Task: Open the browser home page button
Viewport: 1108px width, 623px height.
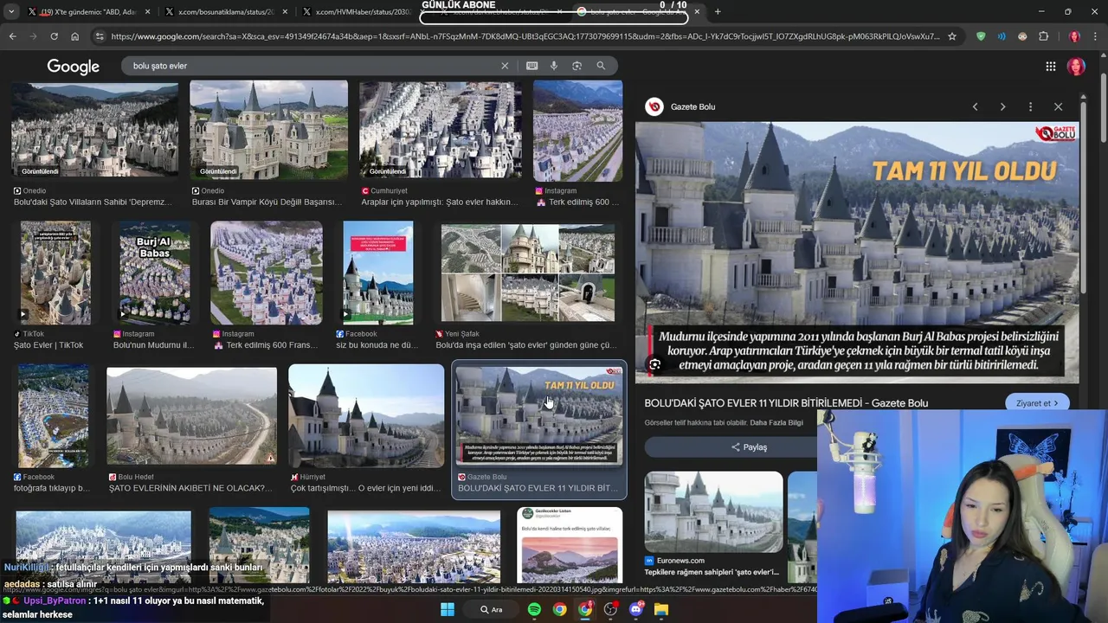Action: [x=74, y=36]
